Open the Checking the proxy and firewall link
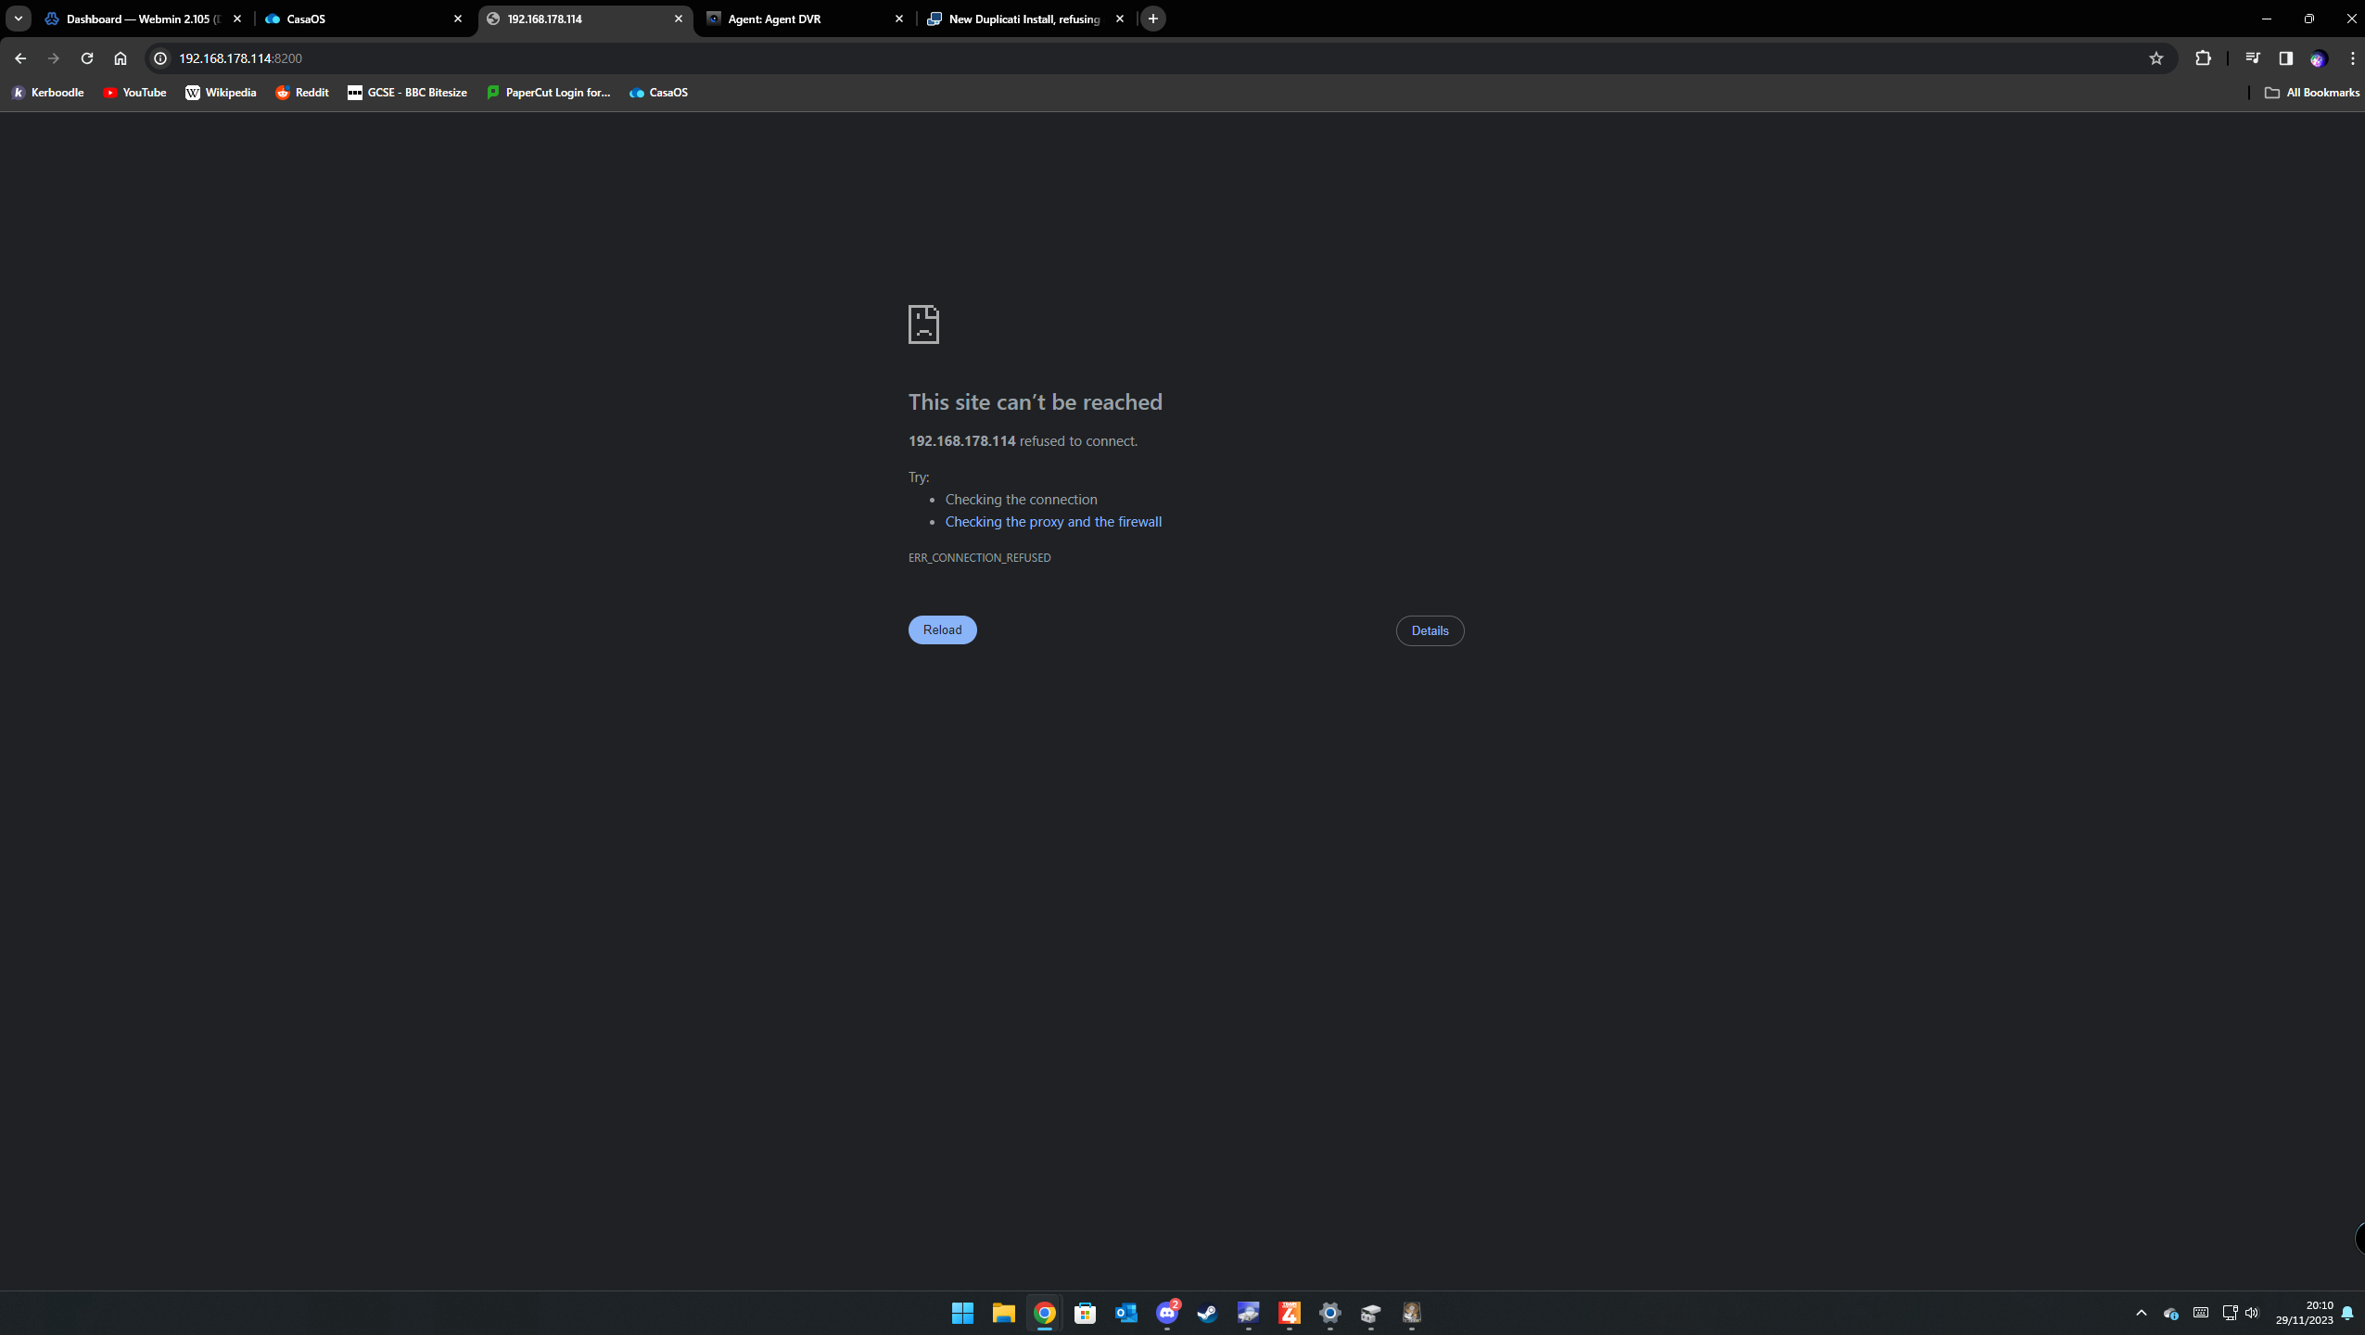 tap(1052, 520)
